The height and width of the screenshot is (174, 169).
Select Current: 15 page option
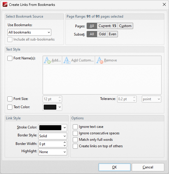click(107, 26)
